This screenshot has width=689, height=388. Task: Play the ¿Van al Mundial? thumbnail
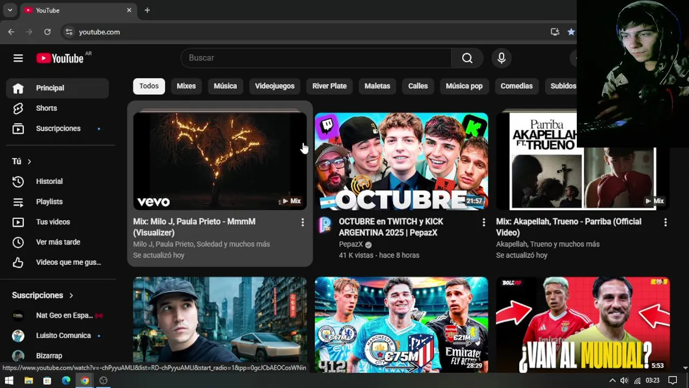coord(583,324)
